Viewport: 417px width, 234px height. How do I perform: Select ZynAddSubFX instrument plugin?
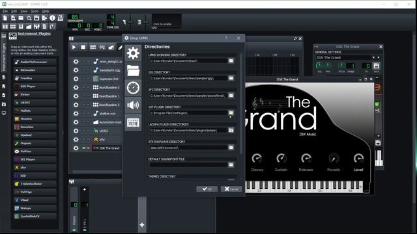coord(35,216)
